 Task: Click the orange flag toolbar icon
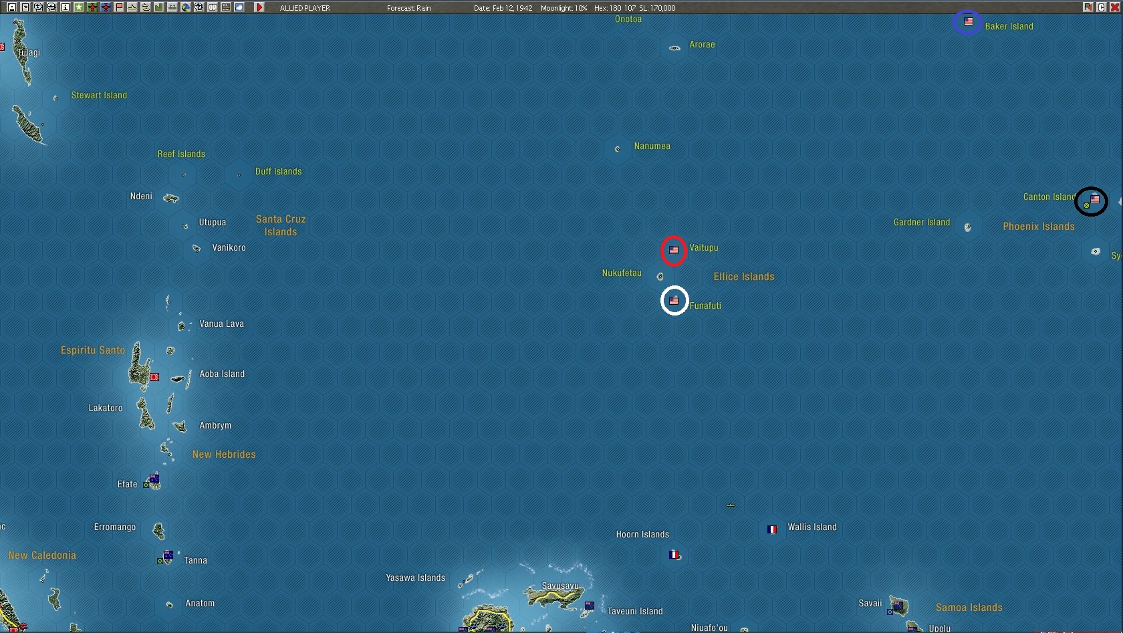[x=118, y=7]
